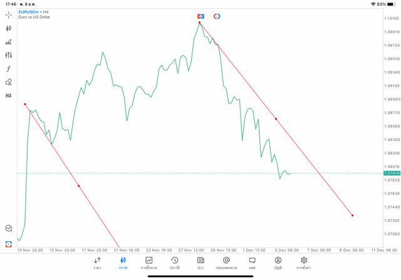Tap the blue-red app icon in bottom-left corner
401x280 pixels.
9,244
